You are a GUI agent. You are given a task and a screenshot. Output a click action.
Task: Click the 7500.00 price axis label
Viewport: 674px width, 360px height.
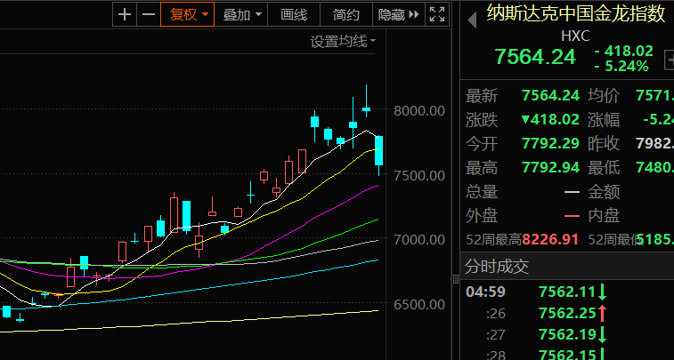point(419,175)
